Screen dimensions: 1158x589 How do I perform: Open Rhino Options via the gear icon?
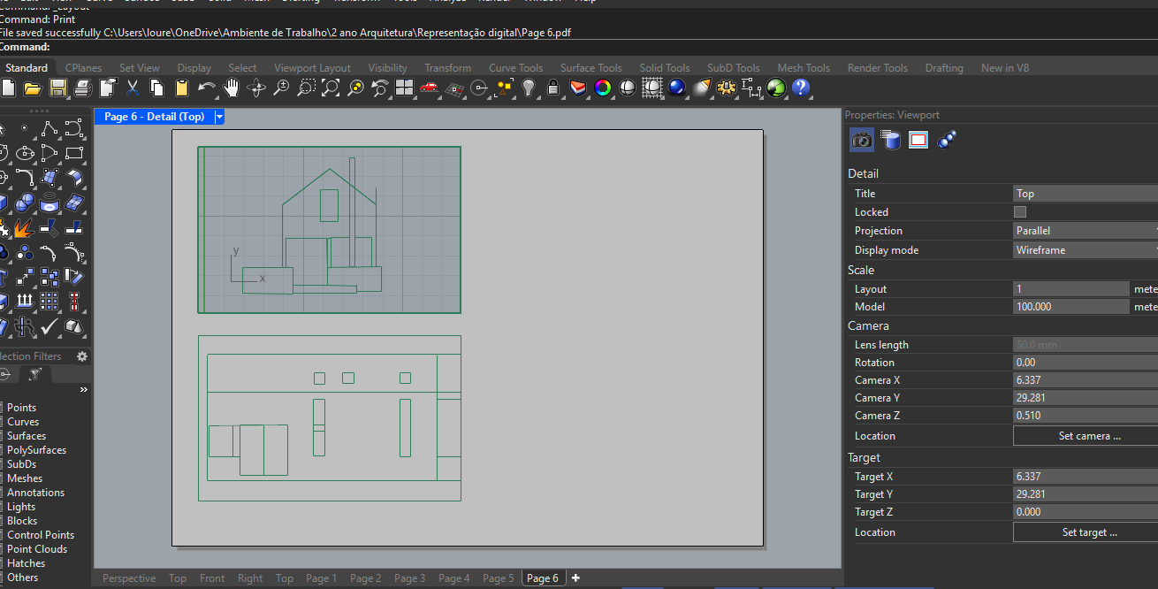pyautogui.click(x=727, y=88)
